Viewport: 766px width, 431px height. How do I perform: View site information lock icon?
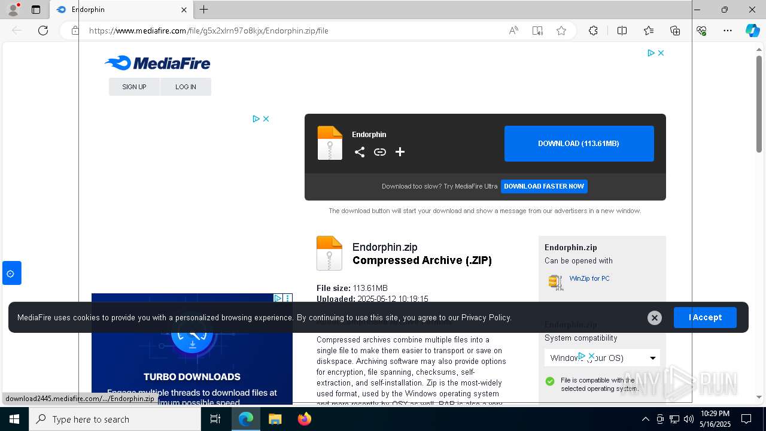pos(75,31)
